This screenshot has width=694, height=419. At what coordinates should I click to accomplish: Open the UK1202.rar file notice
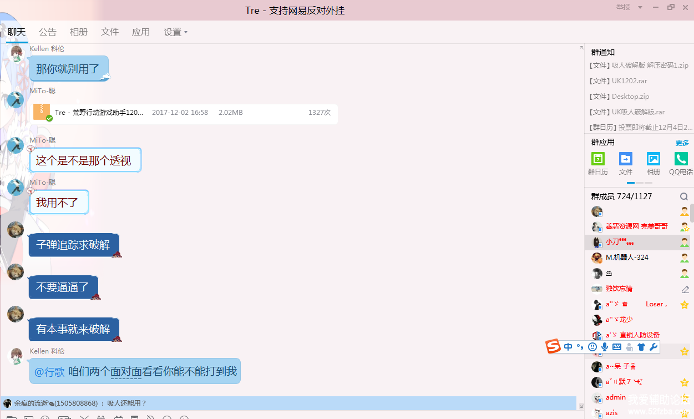618,81
